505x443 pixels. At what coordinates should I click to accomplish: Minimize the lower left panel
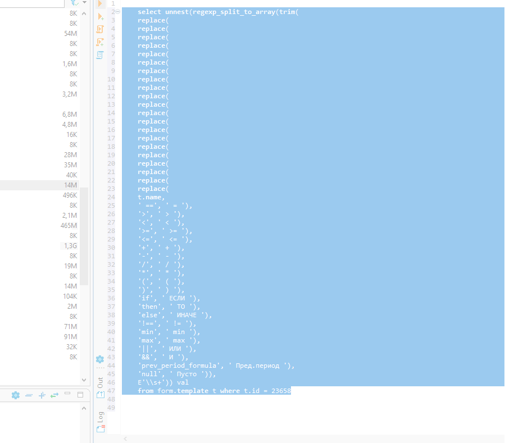[x=67, y=394]
